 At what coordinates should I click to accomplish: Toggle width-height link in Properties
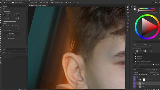[4, 15]
